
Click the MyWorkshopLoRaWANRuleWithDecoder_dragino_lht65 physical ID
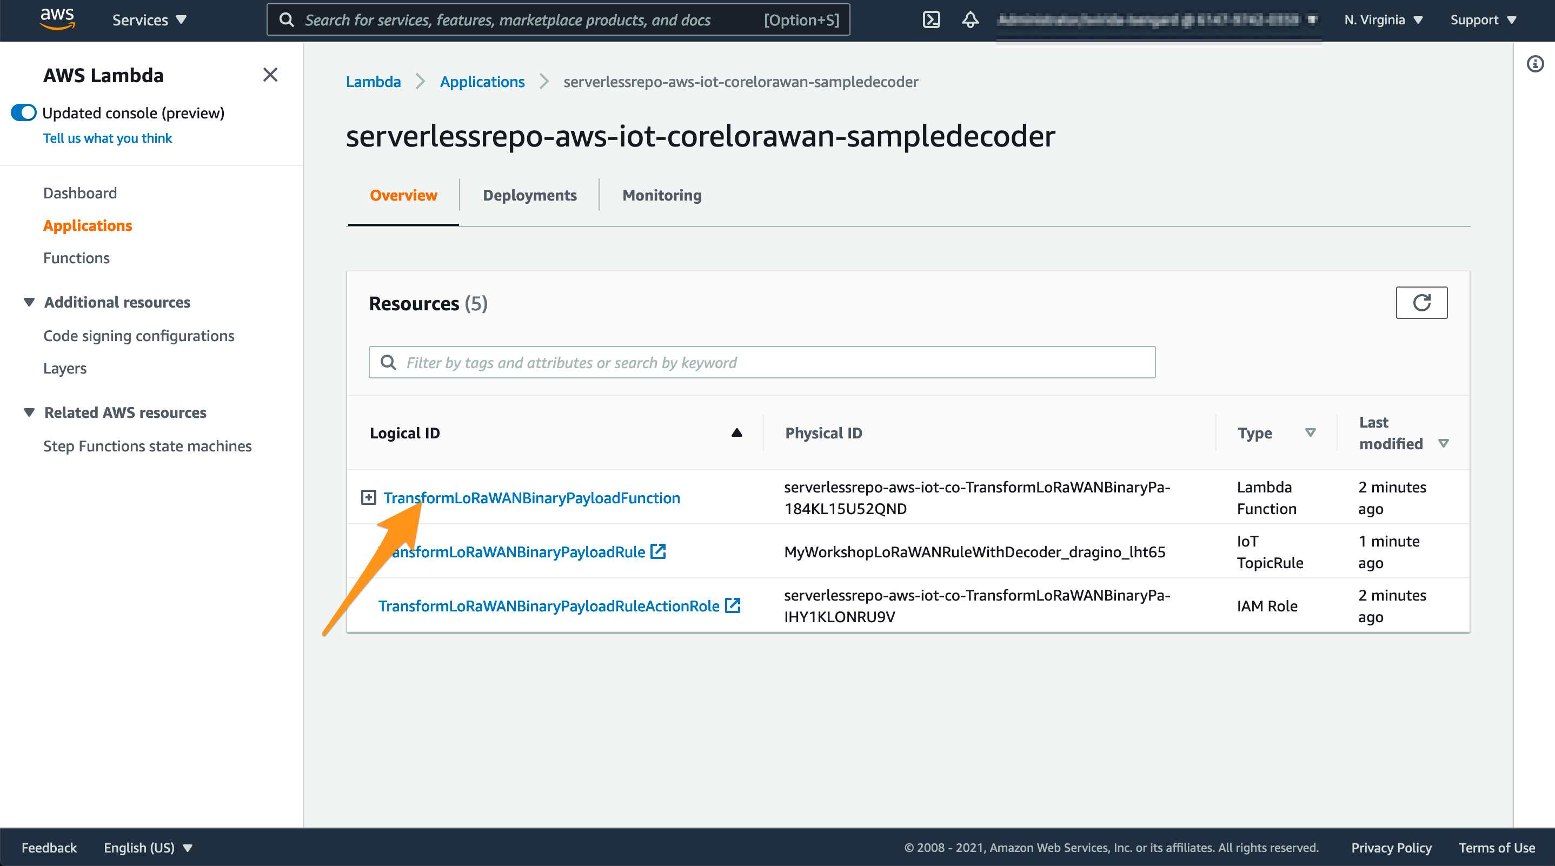point(974,551)
